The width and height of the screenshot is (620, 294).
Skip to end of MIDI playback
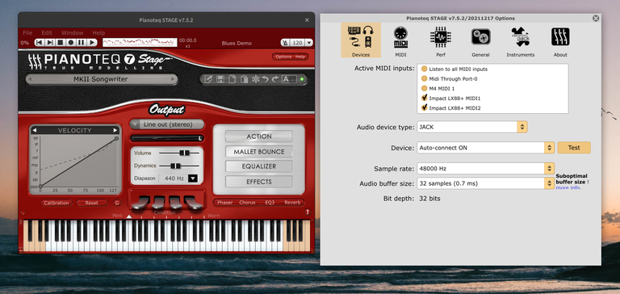[50, 42]
